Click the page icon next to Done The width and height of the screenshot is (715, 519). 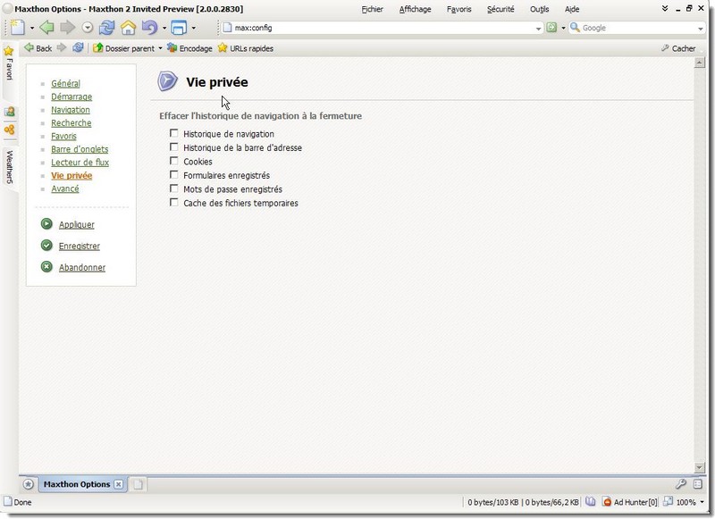(7, 501)
